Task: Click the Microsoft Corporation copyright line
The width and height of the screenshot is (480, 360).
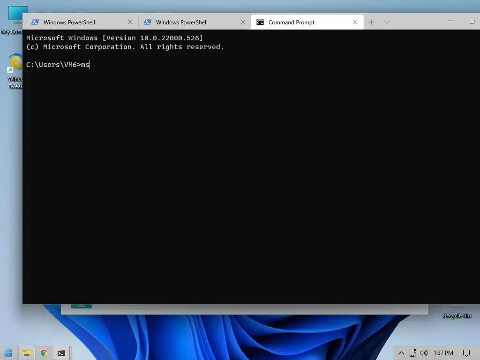Action: [x=125, y=47]
